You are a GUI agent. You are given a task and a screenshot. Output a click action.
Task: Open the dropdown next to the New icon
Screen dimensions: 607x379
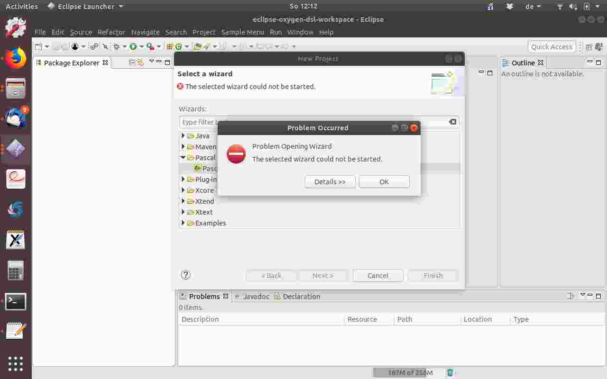coord(46,46)
